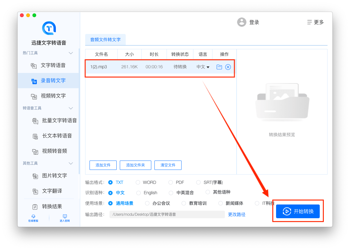
Task: Click the 添加文件夹 button
Action: click(x=135, y=165)
